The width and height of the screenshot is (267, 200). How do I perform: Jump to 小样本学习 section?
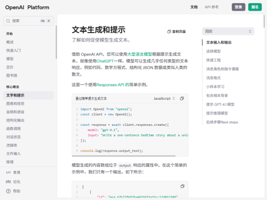click(215, 87)
